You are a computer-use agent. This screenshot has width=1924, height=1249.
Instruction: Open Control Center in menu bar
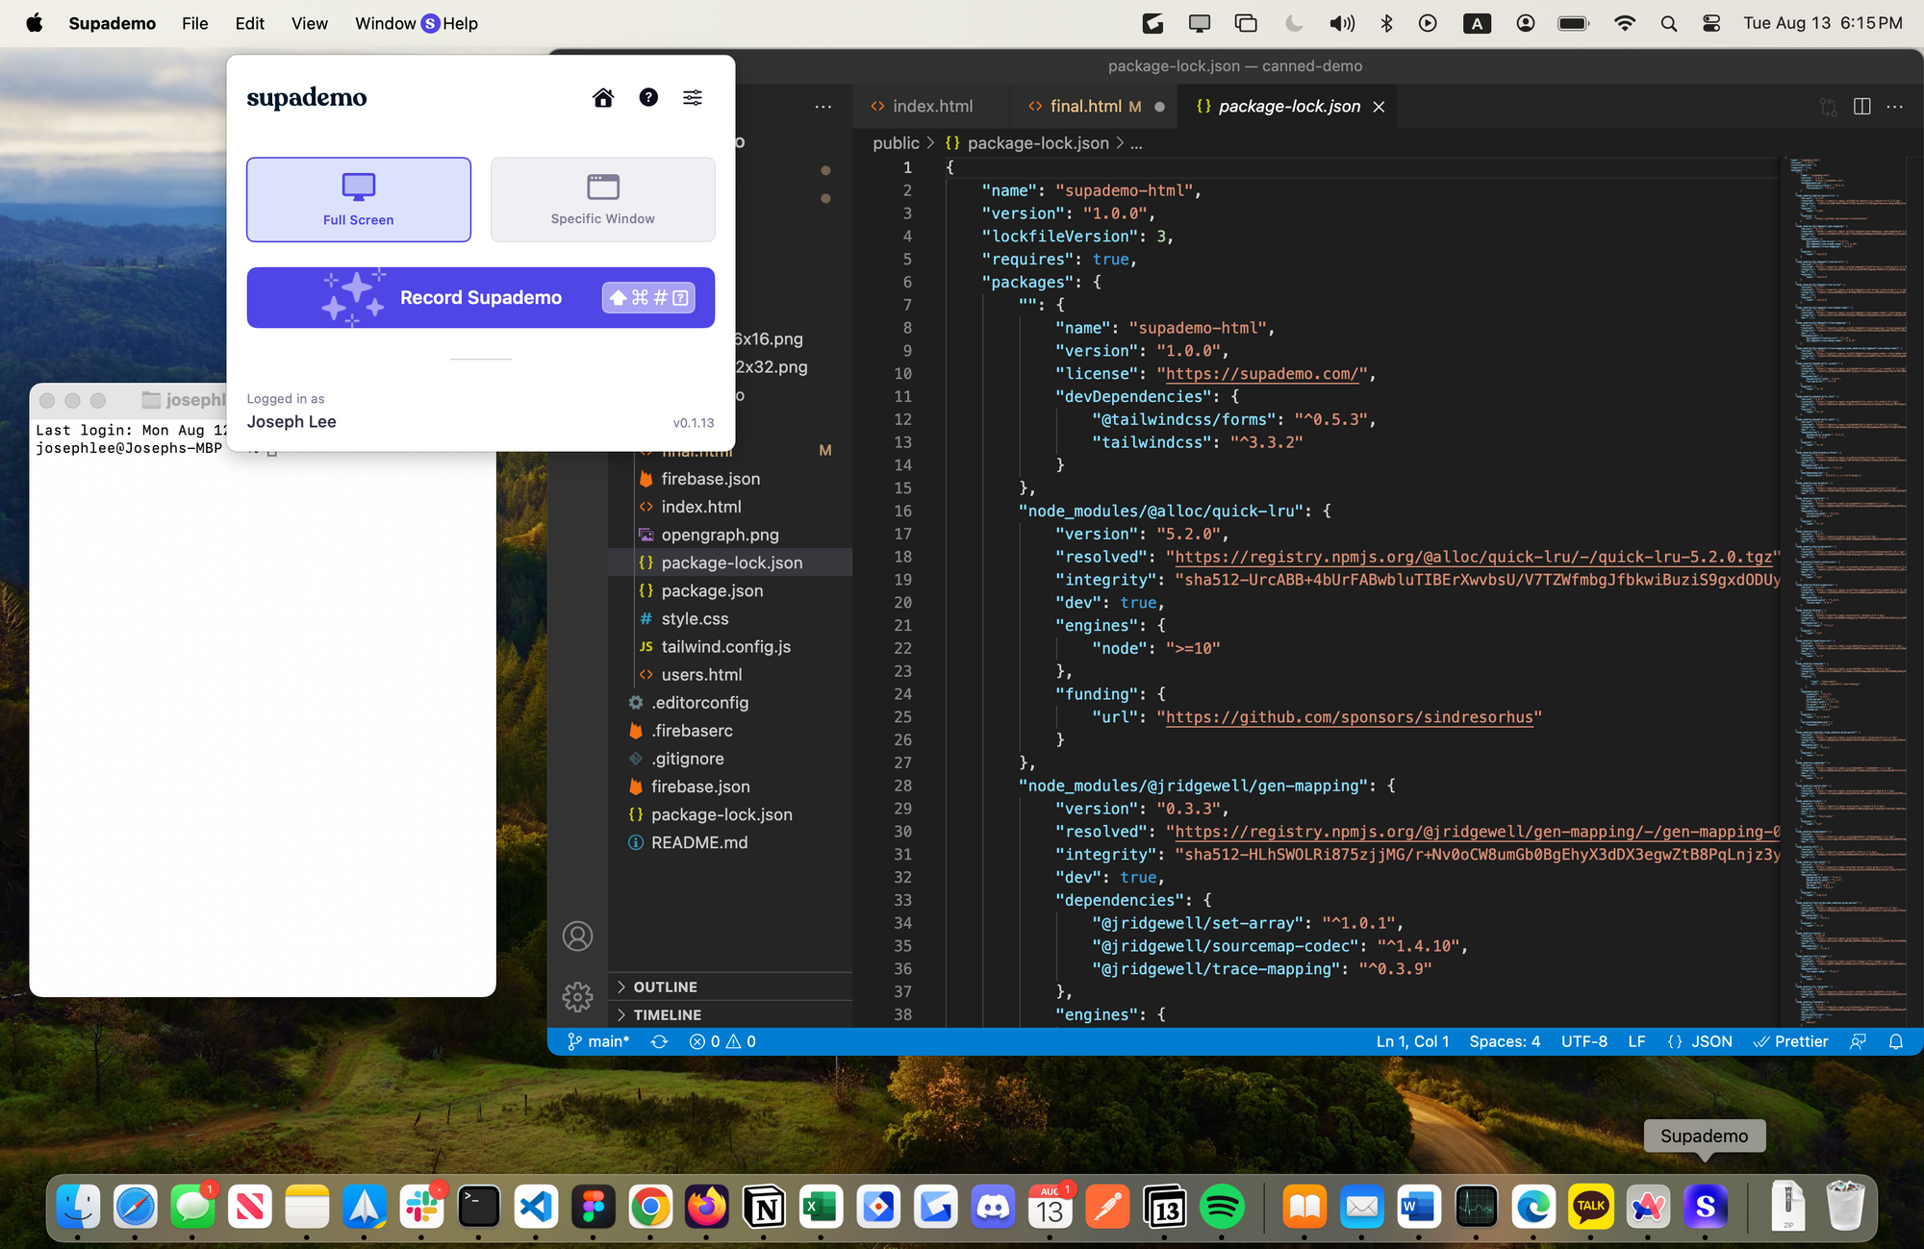tap(1711, 23)
